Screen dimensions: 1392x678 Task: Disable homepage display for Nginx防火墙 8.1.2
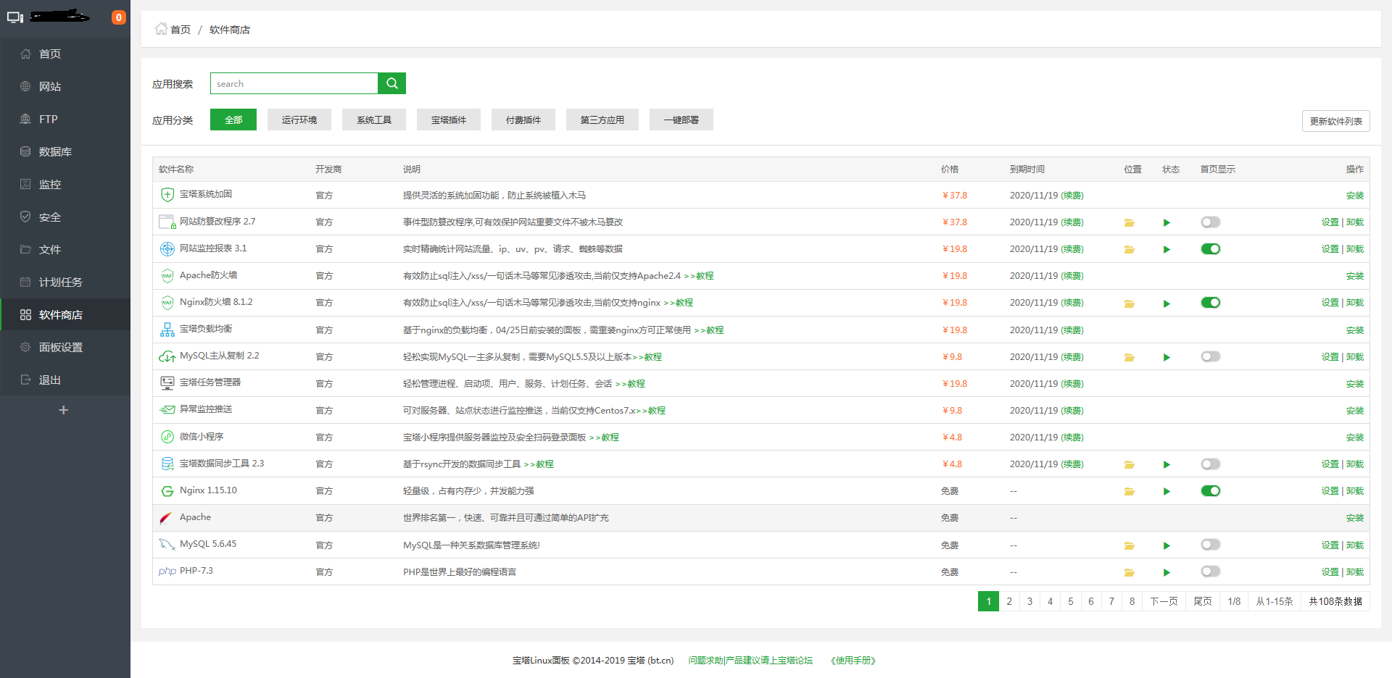tap(1211, 302)
